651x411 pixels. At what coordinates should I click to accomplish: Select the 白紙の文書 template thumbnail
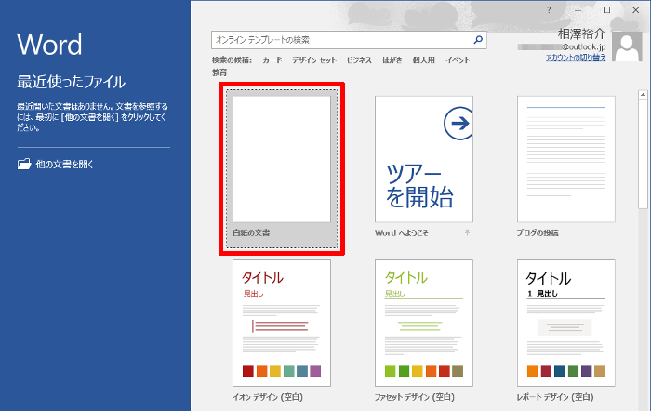point(282,159)
